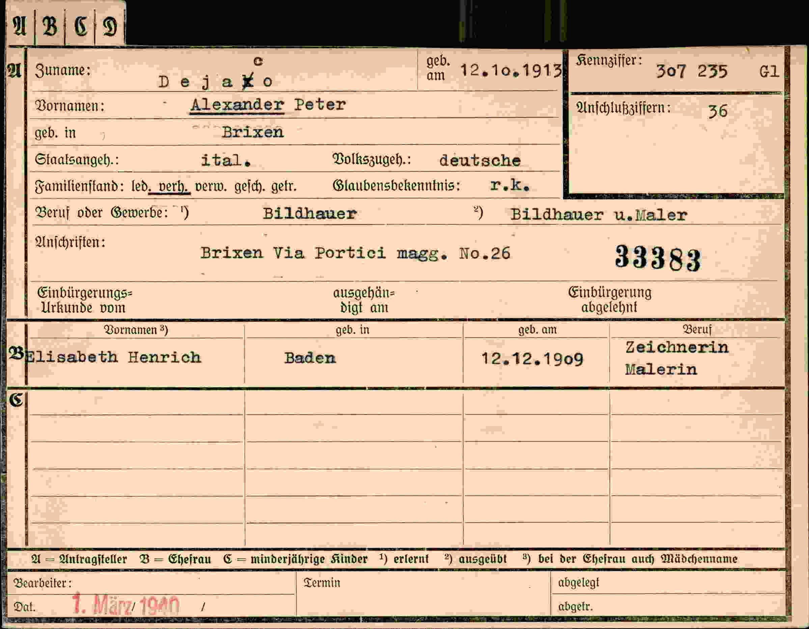The image size is (809, 629).
Task: Click the wife's birthplace Baden
Action: click(x=310, y=358)
